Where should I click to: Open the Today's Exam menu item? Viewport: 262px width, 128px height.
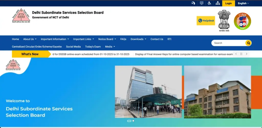tap(93, 46)
